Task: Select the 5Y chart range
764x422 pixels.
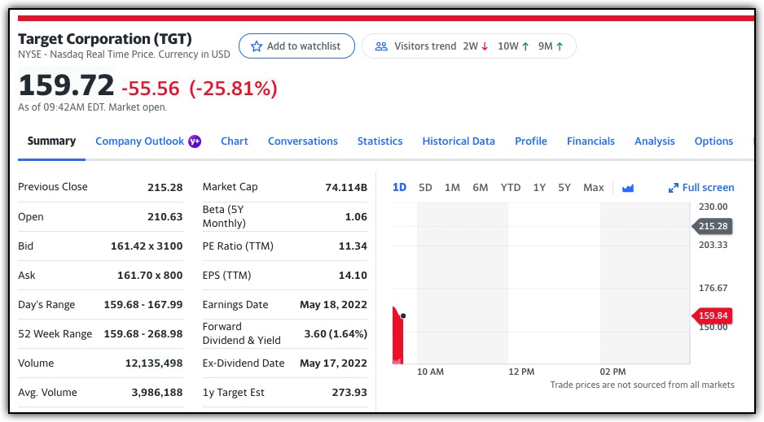Action: click(564, 188)
